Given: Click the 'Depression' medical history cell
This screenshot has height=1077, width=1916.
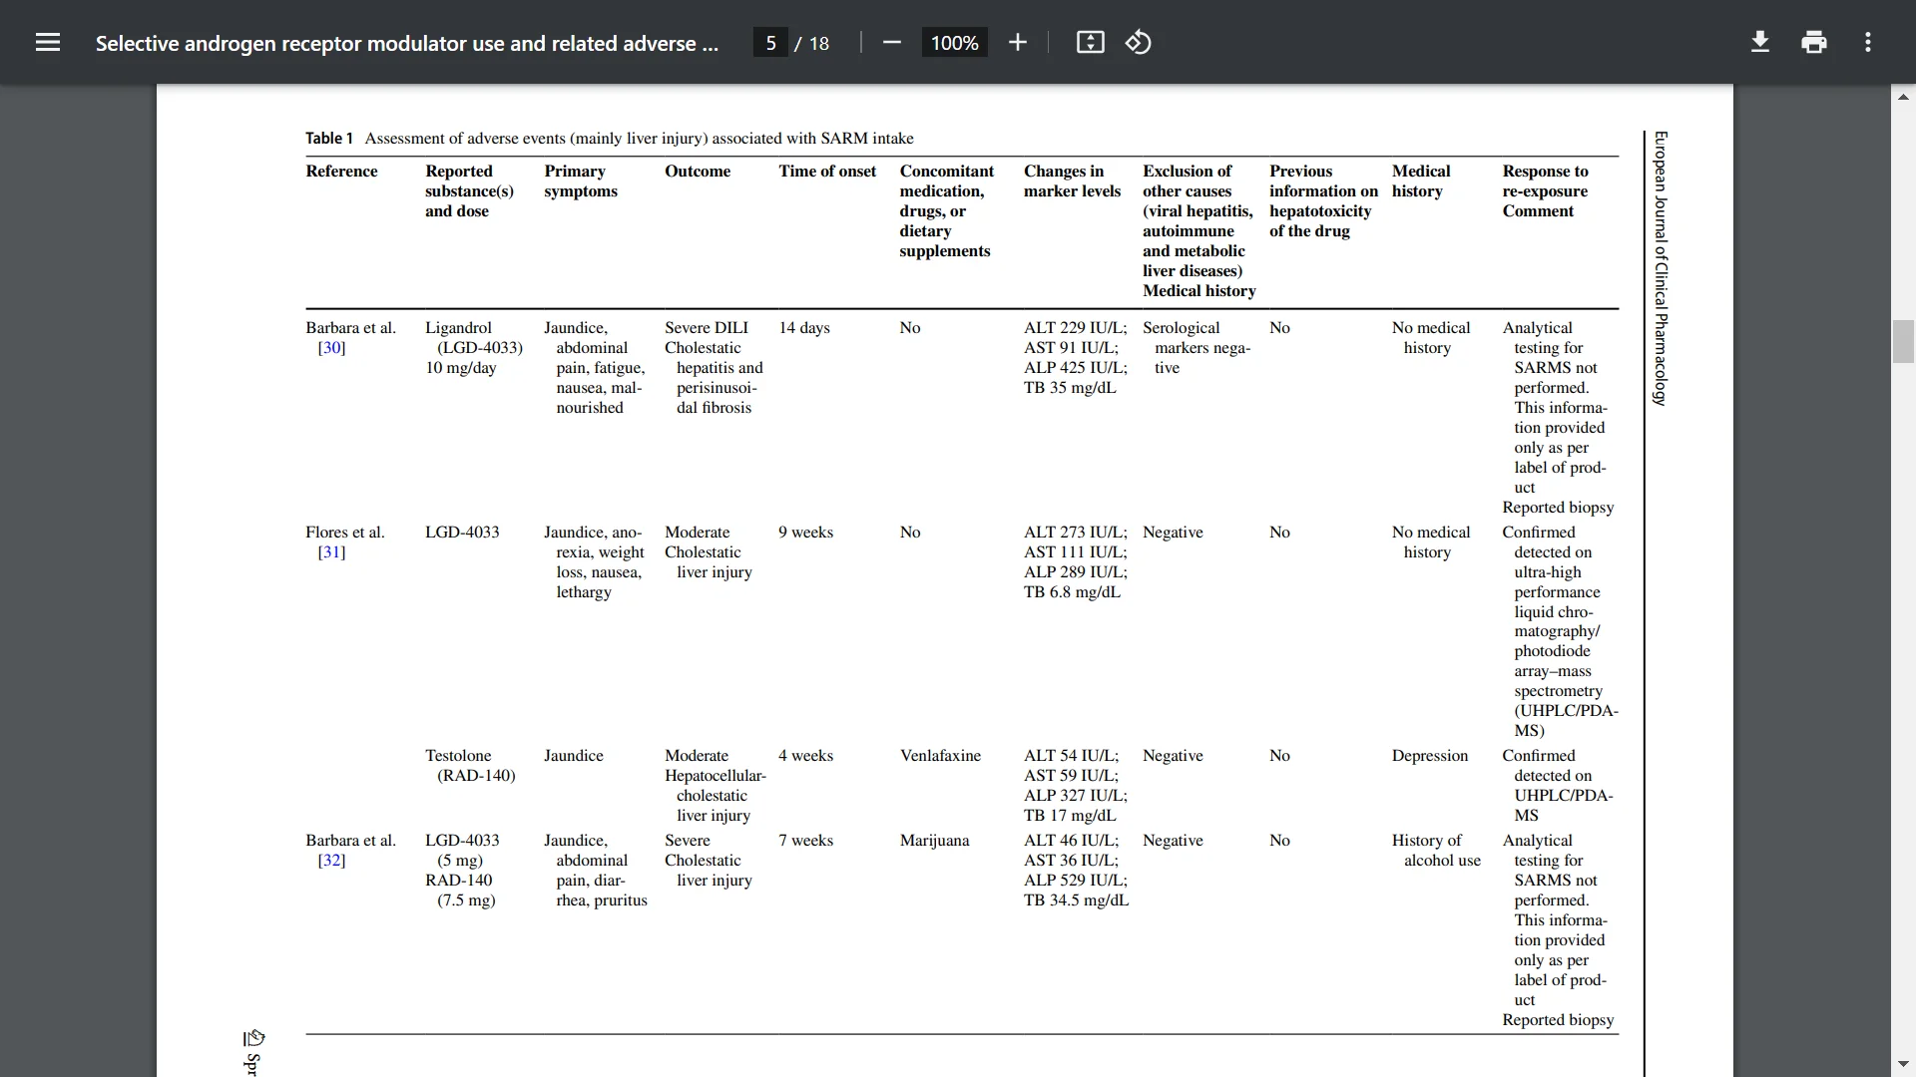Looking at the screenshot, I should pyautogui.click(x=1430, y=756).
